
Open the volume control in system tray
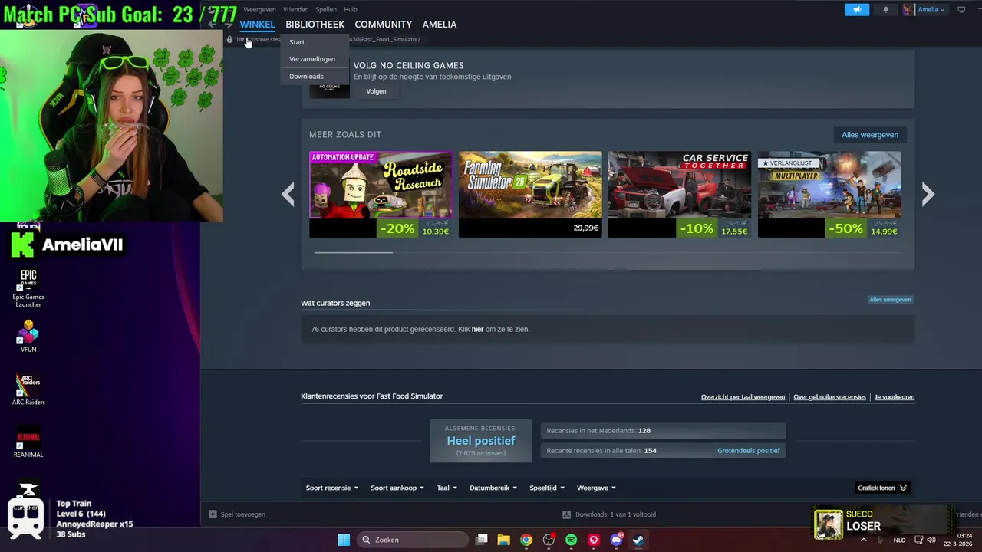931,540
